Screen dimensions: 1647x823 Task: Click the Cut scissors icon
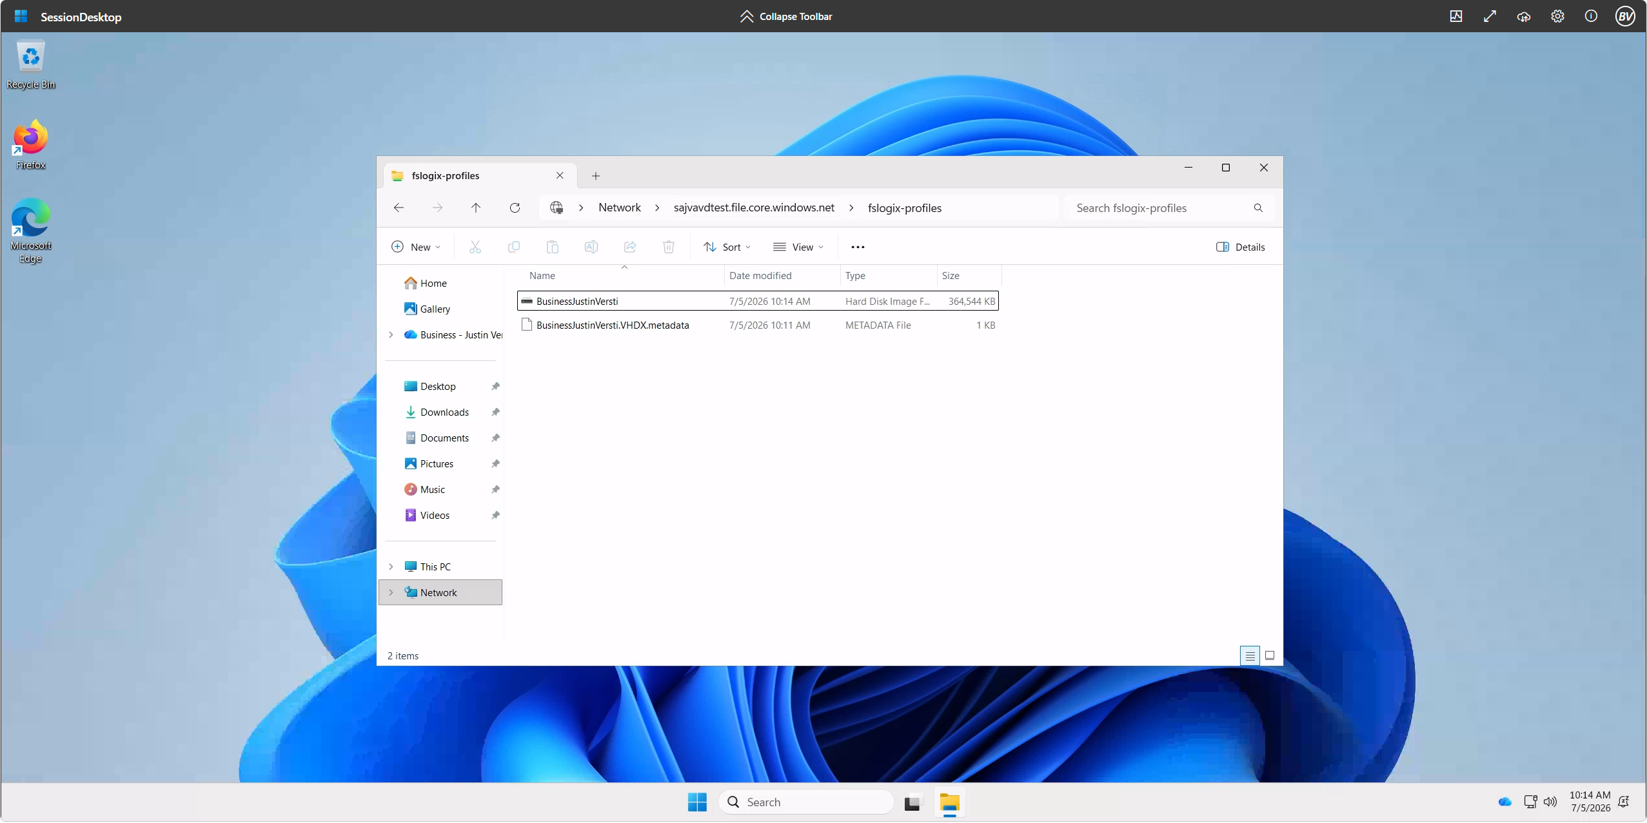click(x=475, y=247)
